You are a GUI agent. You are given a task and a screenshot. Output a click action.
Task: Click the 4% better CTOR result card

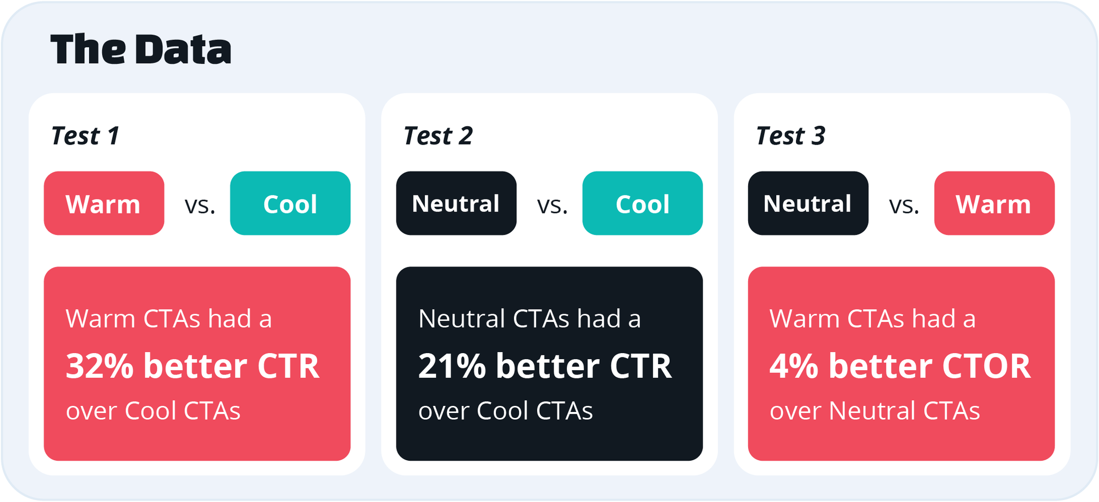coord(902,364)
